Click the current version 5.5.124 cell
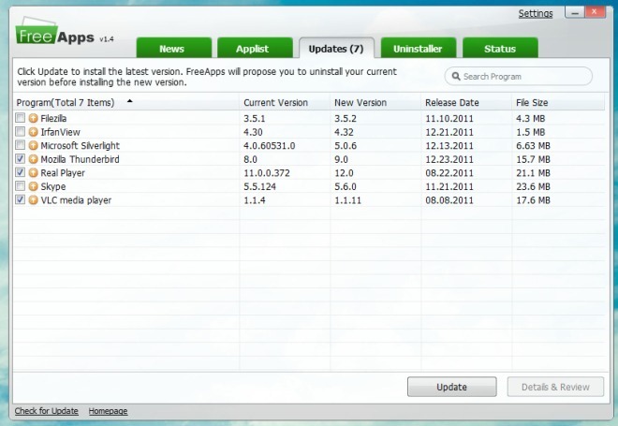Viewport: 618px width, 426px height. pos(259,186)
